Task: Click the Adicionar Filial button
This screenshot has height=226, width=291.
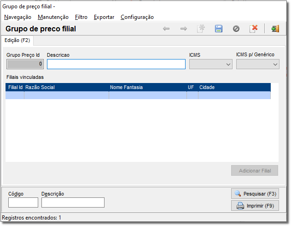Action: (255, 171)
